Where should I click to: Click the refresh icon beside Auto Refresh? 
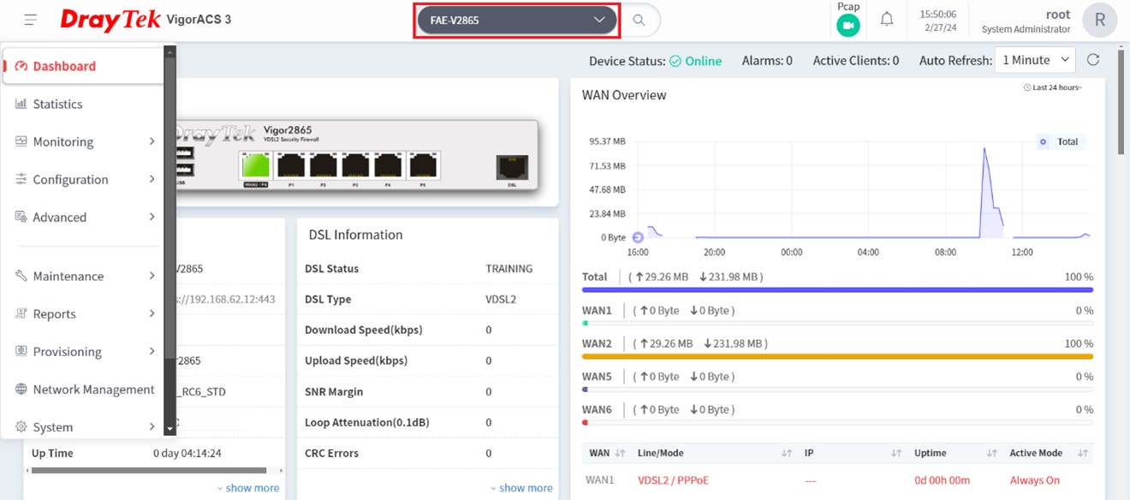click(1093, 60)
